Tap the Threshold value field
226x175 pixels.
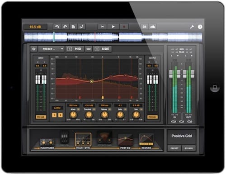pyautogui.click(x=89, y=105)
